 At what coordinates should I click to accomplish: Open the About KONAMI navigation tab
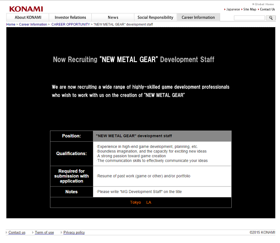tap(28, 17)
